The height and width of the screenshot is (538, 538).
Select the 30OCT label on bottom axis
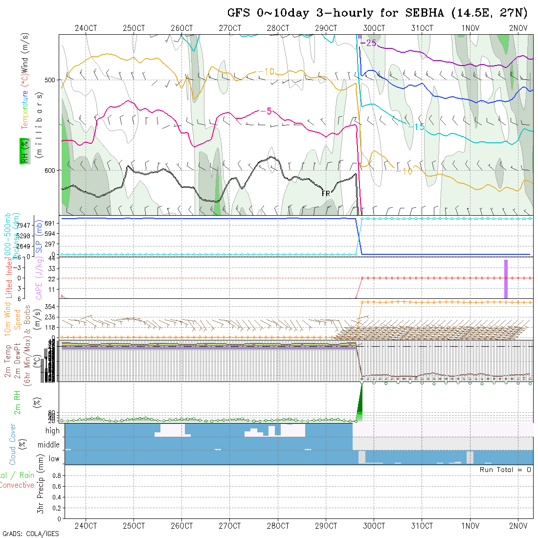click(x=374, y=526)
